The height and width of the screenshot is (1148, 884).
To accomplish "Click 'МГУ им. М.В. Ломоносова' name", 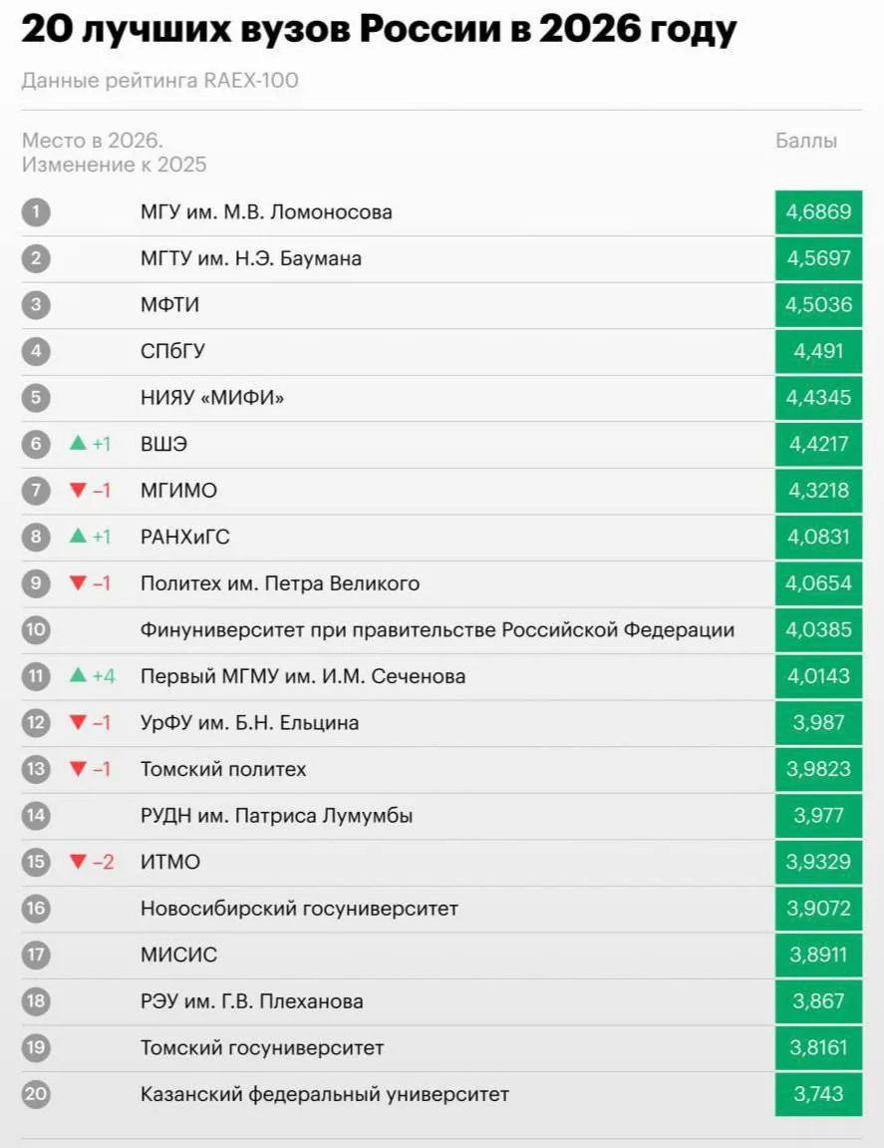I will tap(266, 212).
